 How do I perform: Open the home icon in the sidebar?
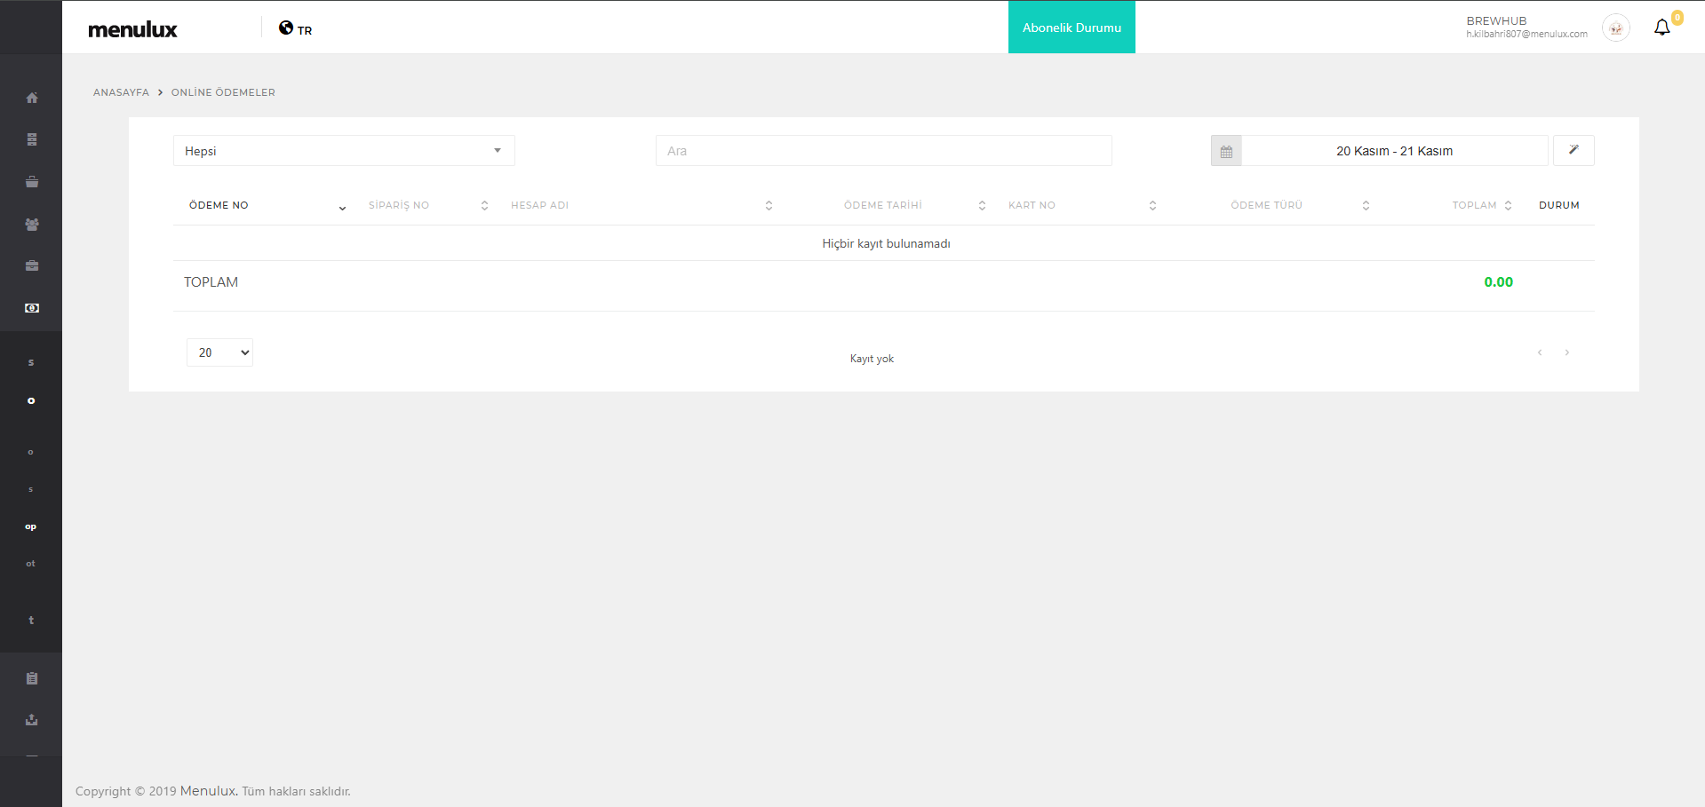point(32,98)
